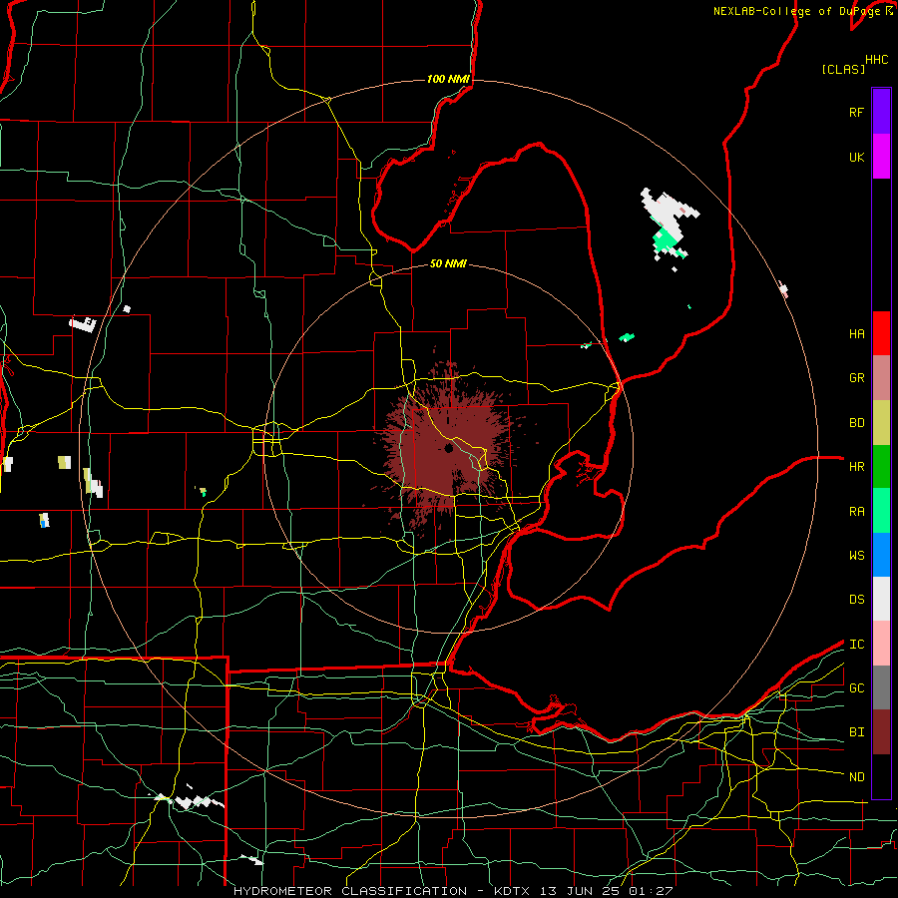Click the BI dark red legend swatch
Screen dimensions: 898x898
pyautogui.click(x=881, y=732)
